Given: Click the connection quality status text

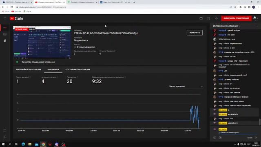Looking at the screenshot, I should [x=38, y=62].
